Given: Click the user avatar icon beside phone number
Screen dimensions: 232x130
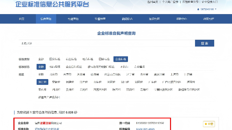Looking at the screenshot, I should click(x=198, y=9).
